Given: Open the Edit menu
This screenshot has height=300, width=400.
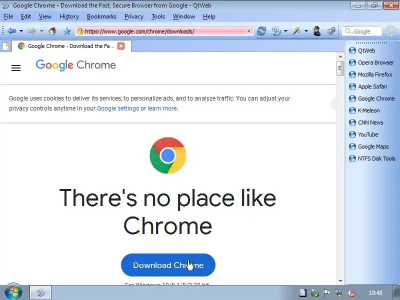Looking at the screenshot, I should tap(26, 16).
